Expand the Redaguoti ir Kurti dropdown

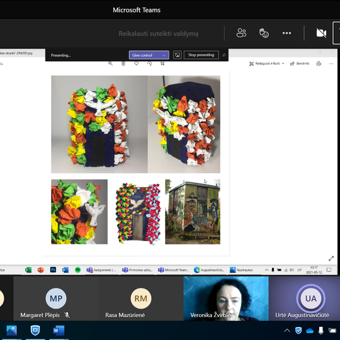pyautogui.click(x=267, y=64)
